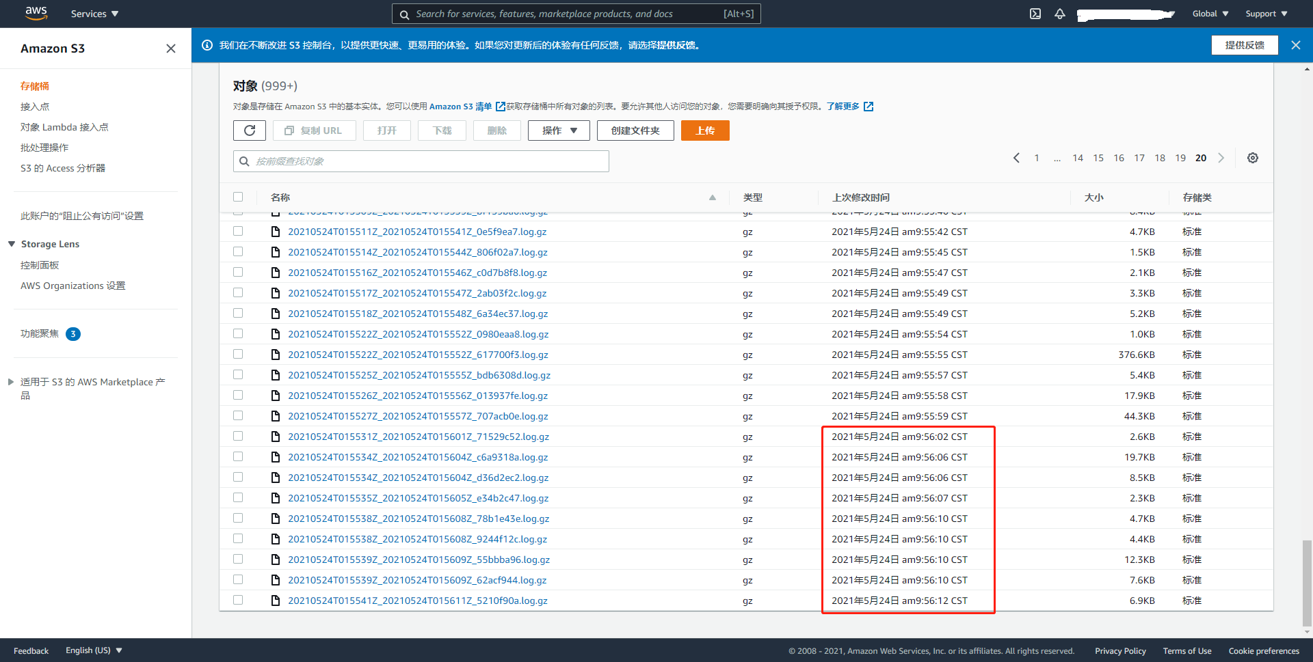Click the 提供反馈 button in banner

1245,45
